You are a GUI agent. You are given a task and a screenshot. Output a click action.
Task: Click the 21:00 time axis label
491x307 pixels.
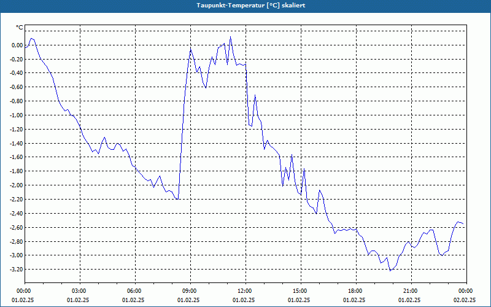click(411, 290)
